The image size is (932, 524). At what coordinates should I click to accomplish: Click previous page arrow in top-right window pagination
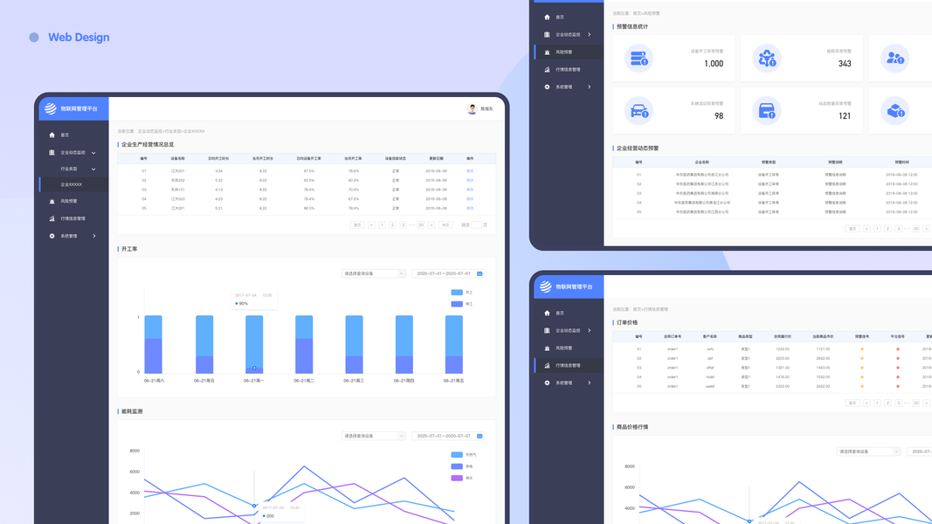tap(866, 229)
